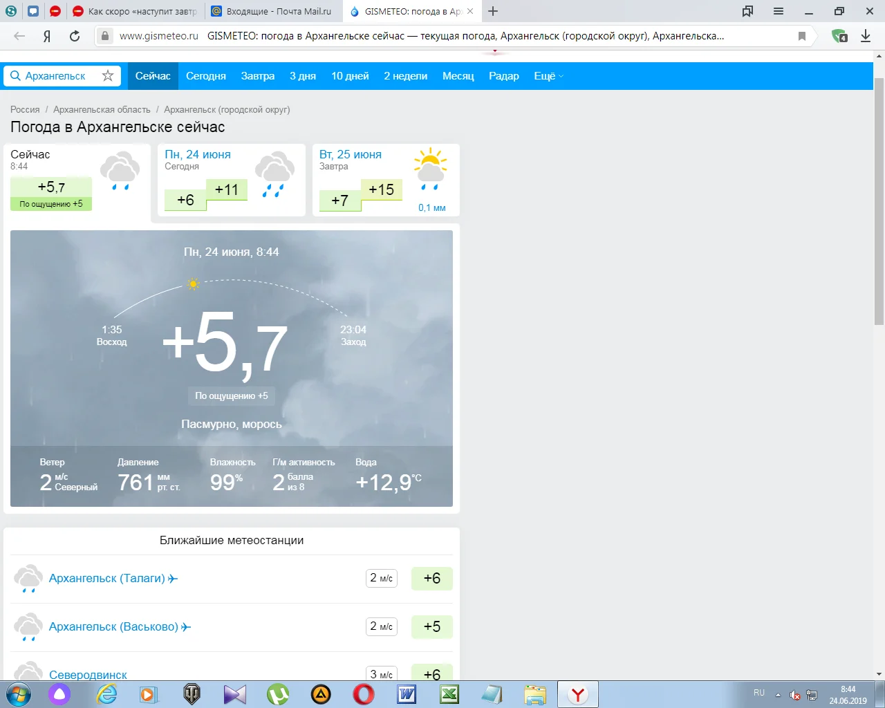
Task: Open uTorrent from the taskbar
Action: click(x=278, y=694)
